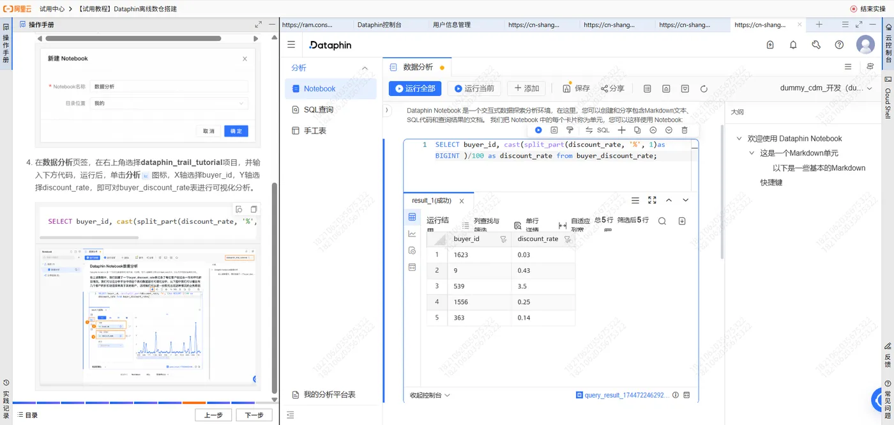Make result panel fullscreen
Screen dimensions: 894x425
click(652, 200)
